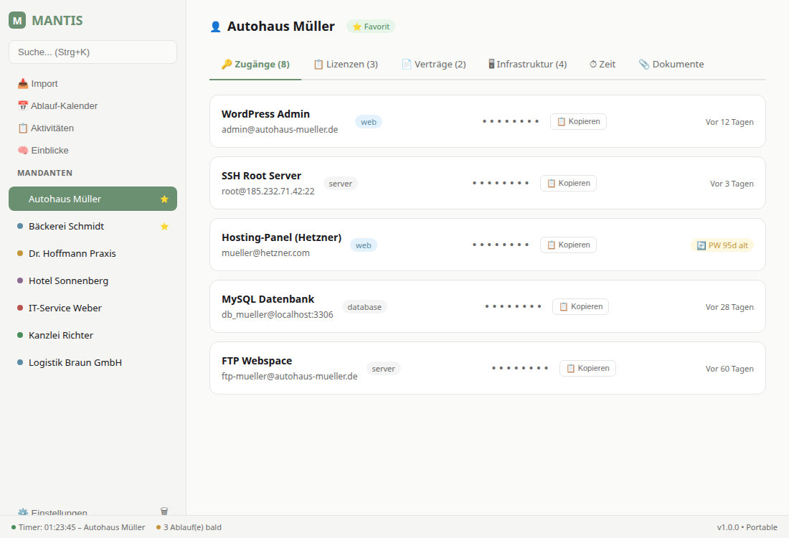Screen dimensions: 789x538
Task: Click the star next to Bäckerei Schmidt
Action: [x=164, y=227]
